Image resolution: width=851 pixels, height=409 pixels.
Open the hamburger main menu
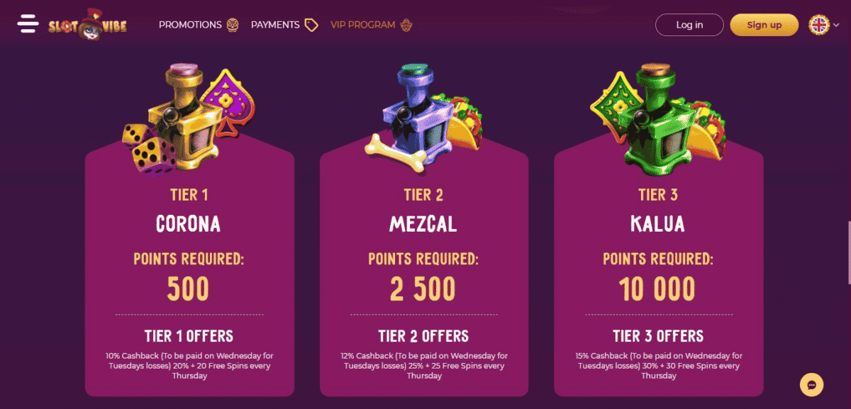coord(28,24)
